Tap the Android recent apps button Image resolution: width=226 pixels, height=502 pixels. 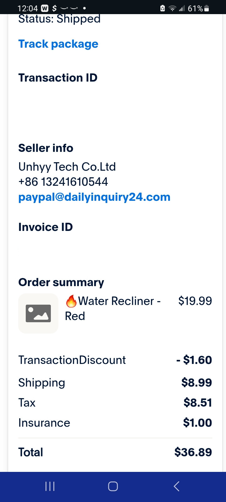50,486
